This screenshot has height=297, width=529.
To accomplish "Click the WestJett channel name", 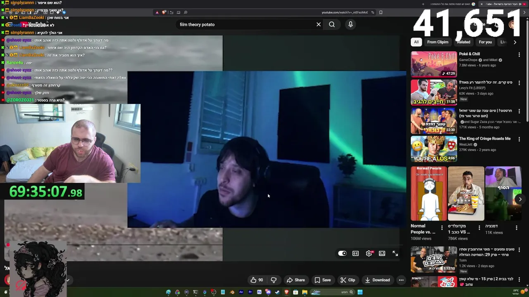I will click(465, 144).
